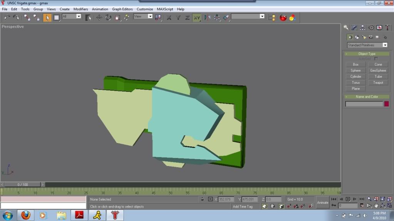Click the track bar left arrow

coord(2,184)
